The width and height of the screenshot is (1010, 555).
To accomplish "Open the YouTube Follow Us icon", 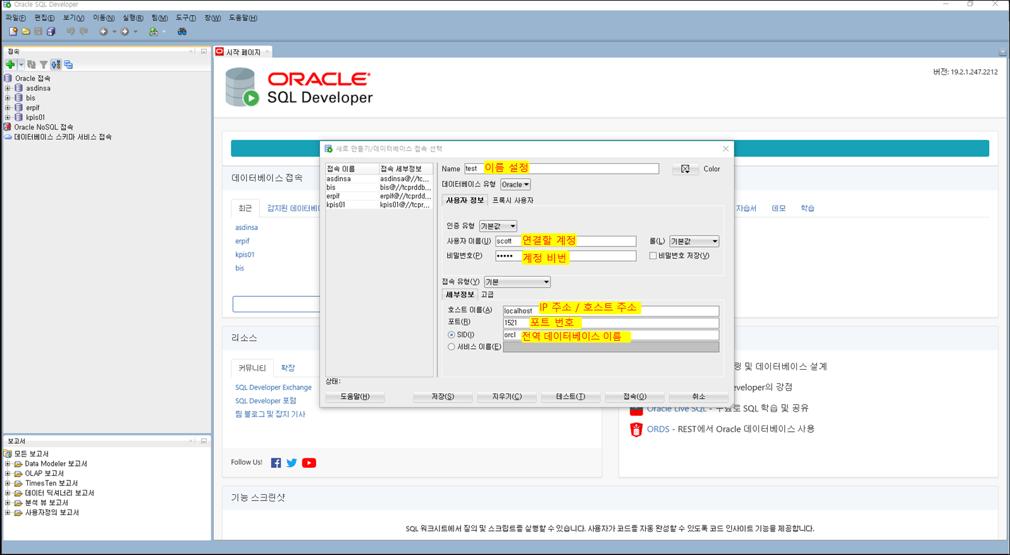I will 309,463.
